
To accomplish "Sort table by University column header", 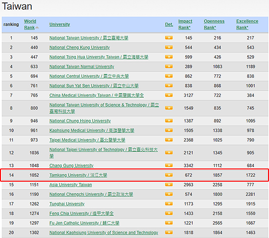I will (x=60, y=24).
